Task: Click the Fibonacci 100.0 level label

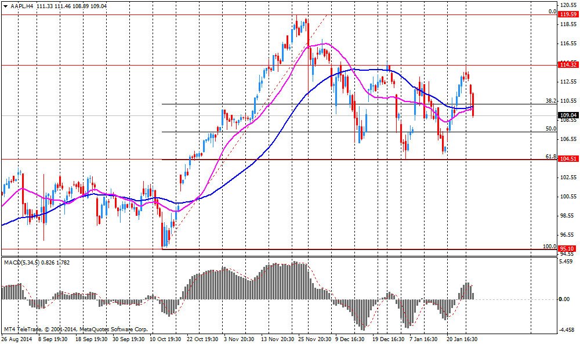Action: 549,247
